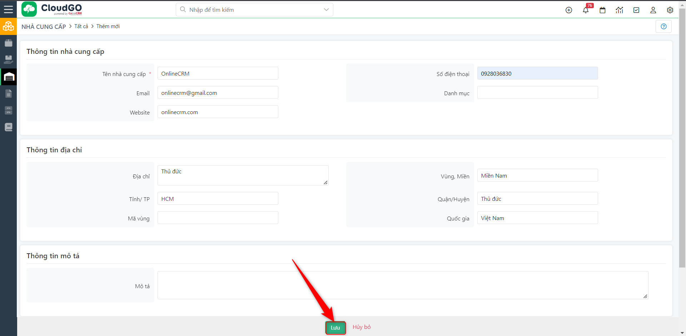Image resolution: width=686 pixels, height=336 pixels.
Task: Focus the Tên nhà cung cấp field
Action: coord(218,73)
